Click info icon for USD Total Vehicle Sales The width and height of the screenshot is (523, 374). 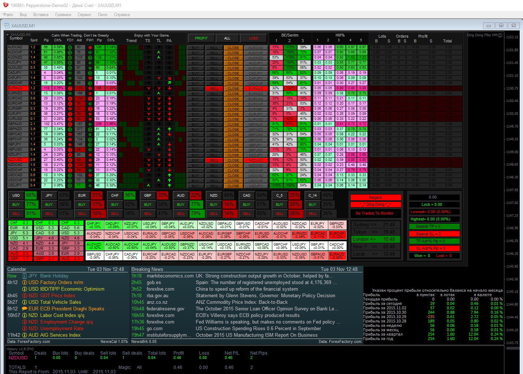pos(25,302)
